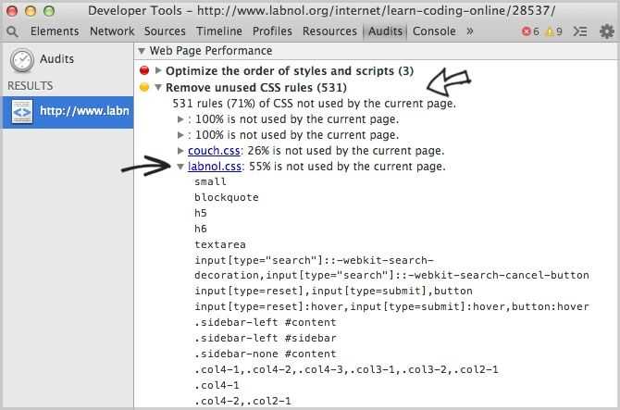Show more tabs with the double chevron
The image size is (620, 410).
pyautogui.click(x=470, y=31)
